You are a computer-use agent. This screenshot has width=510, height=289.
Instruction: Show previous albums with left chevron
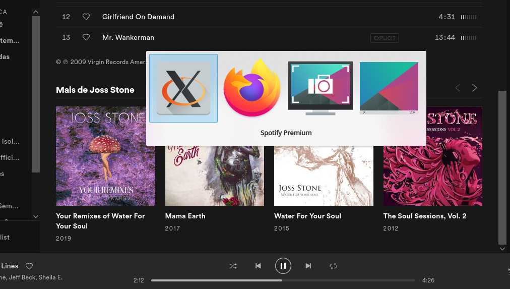[x=458, y=88]
